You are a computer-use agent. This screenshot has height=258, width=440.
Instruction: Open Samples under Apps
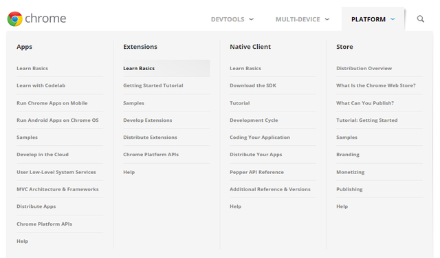(x=27, y=138)
